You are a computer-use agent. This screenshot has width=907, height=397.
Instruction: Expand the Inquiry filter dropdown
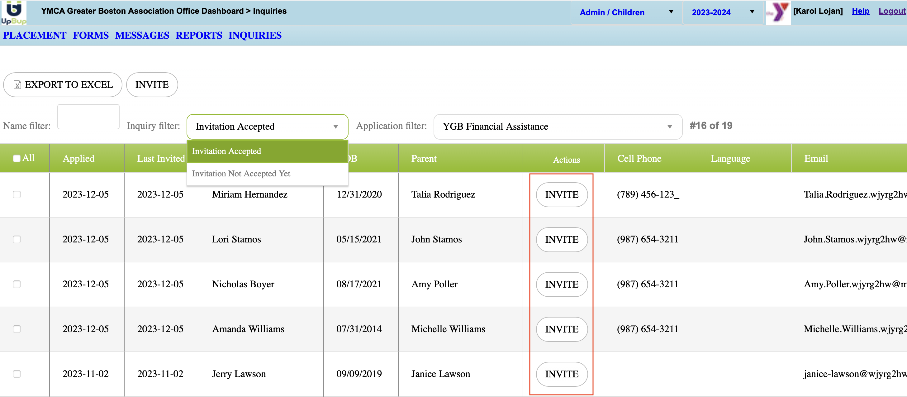[267, 127]
